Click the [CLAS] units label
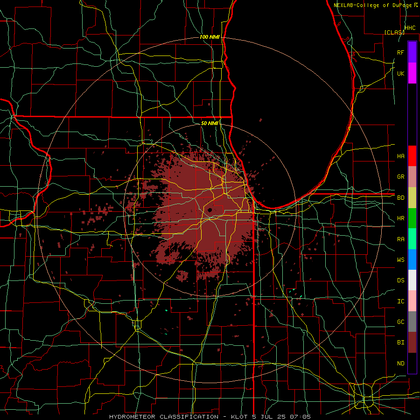Viewport: 420px width, 420px height. pos(394,32)
